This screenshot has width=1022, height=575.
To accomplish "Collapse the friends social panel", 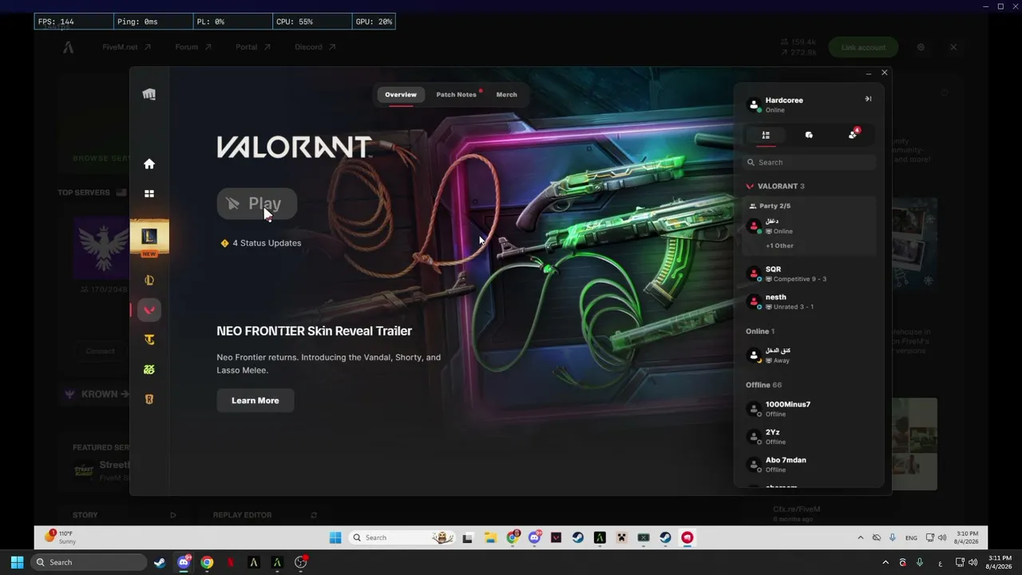I will click(868, 99).
